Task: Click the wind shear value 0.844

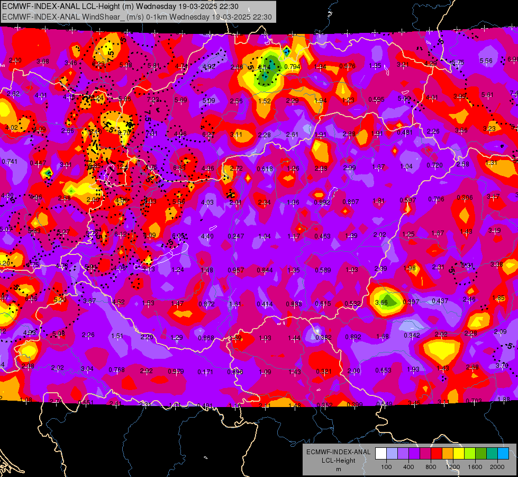Action: click(x=265, y=270)
